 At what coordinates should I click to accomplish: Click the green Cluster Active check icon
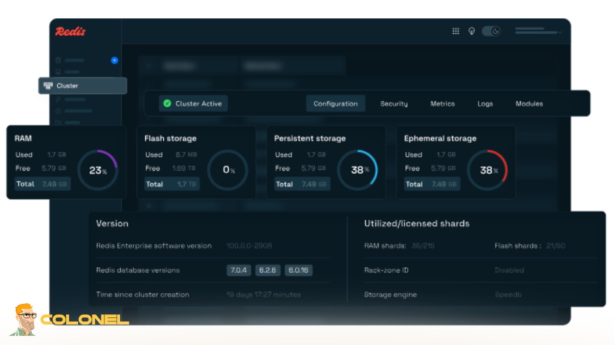pos(166,103)
